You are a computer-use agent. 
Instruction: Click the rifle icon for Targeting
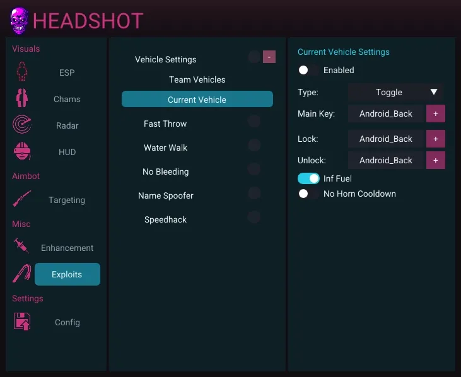click(22, 200)
